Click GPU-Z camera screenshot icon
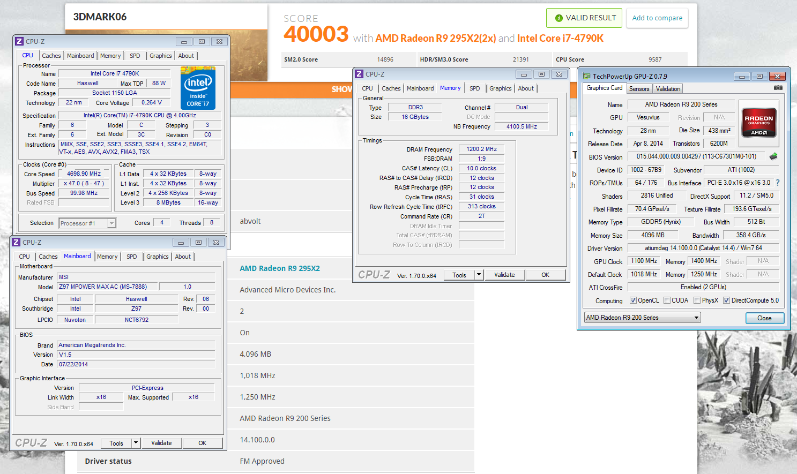This screenshot has height=474, width=797. (x=778, y=88)
